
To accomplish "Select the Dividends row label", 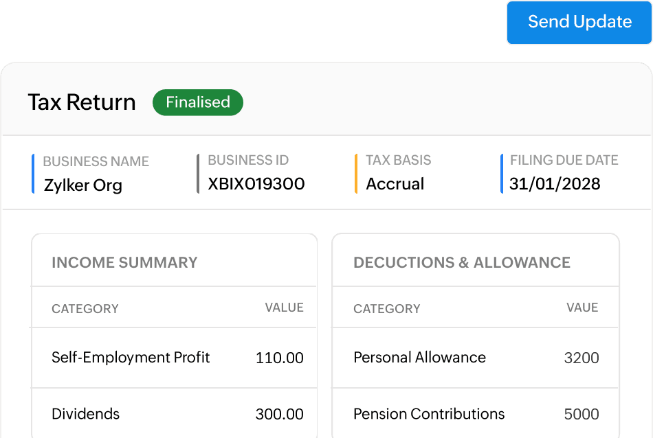I will [85, 414].
